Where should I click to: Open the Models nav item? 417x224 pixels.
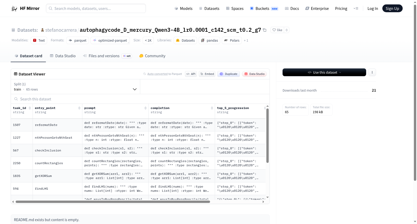183,8
